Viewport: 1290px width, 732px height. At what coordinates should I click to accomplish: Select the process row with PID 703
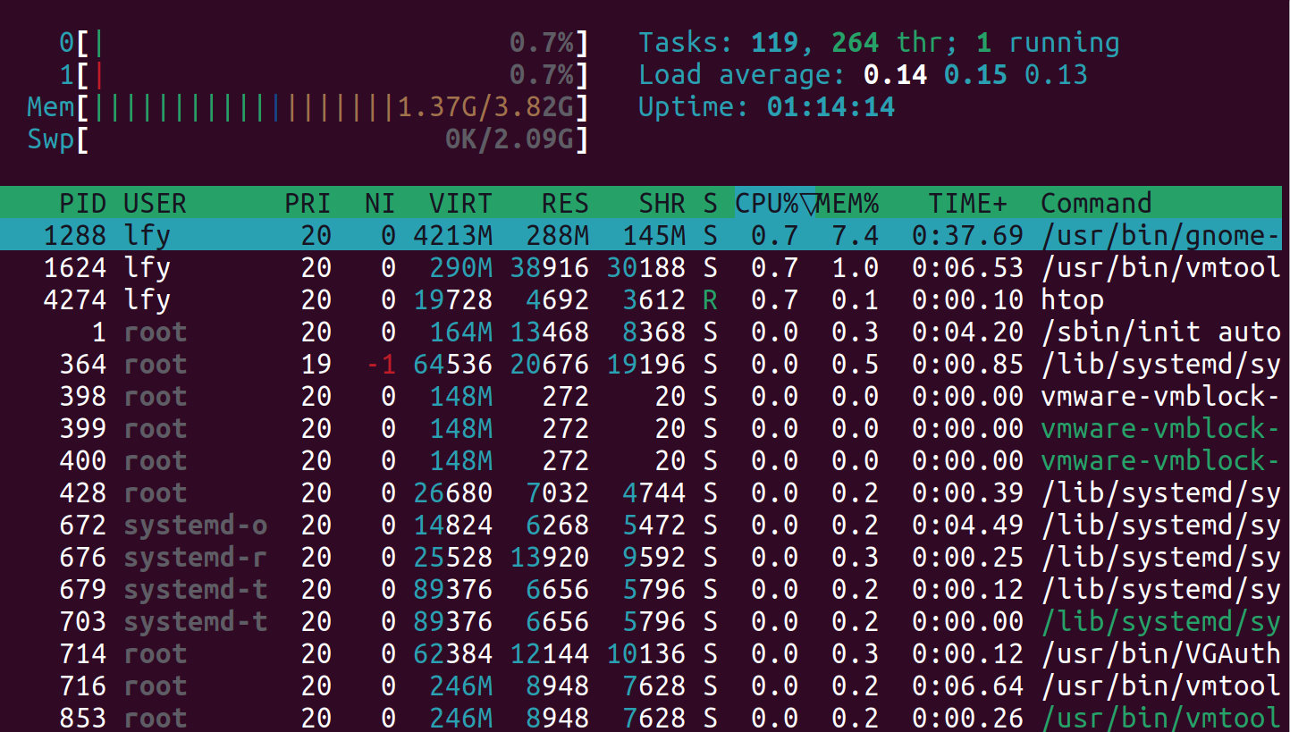coord(641,621)
